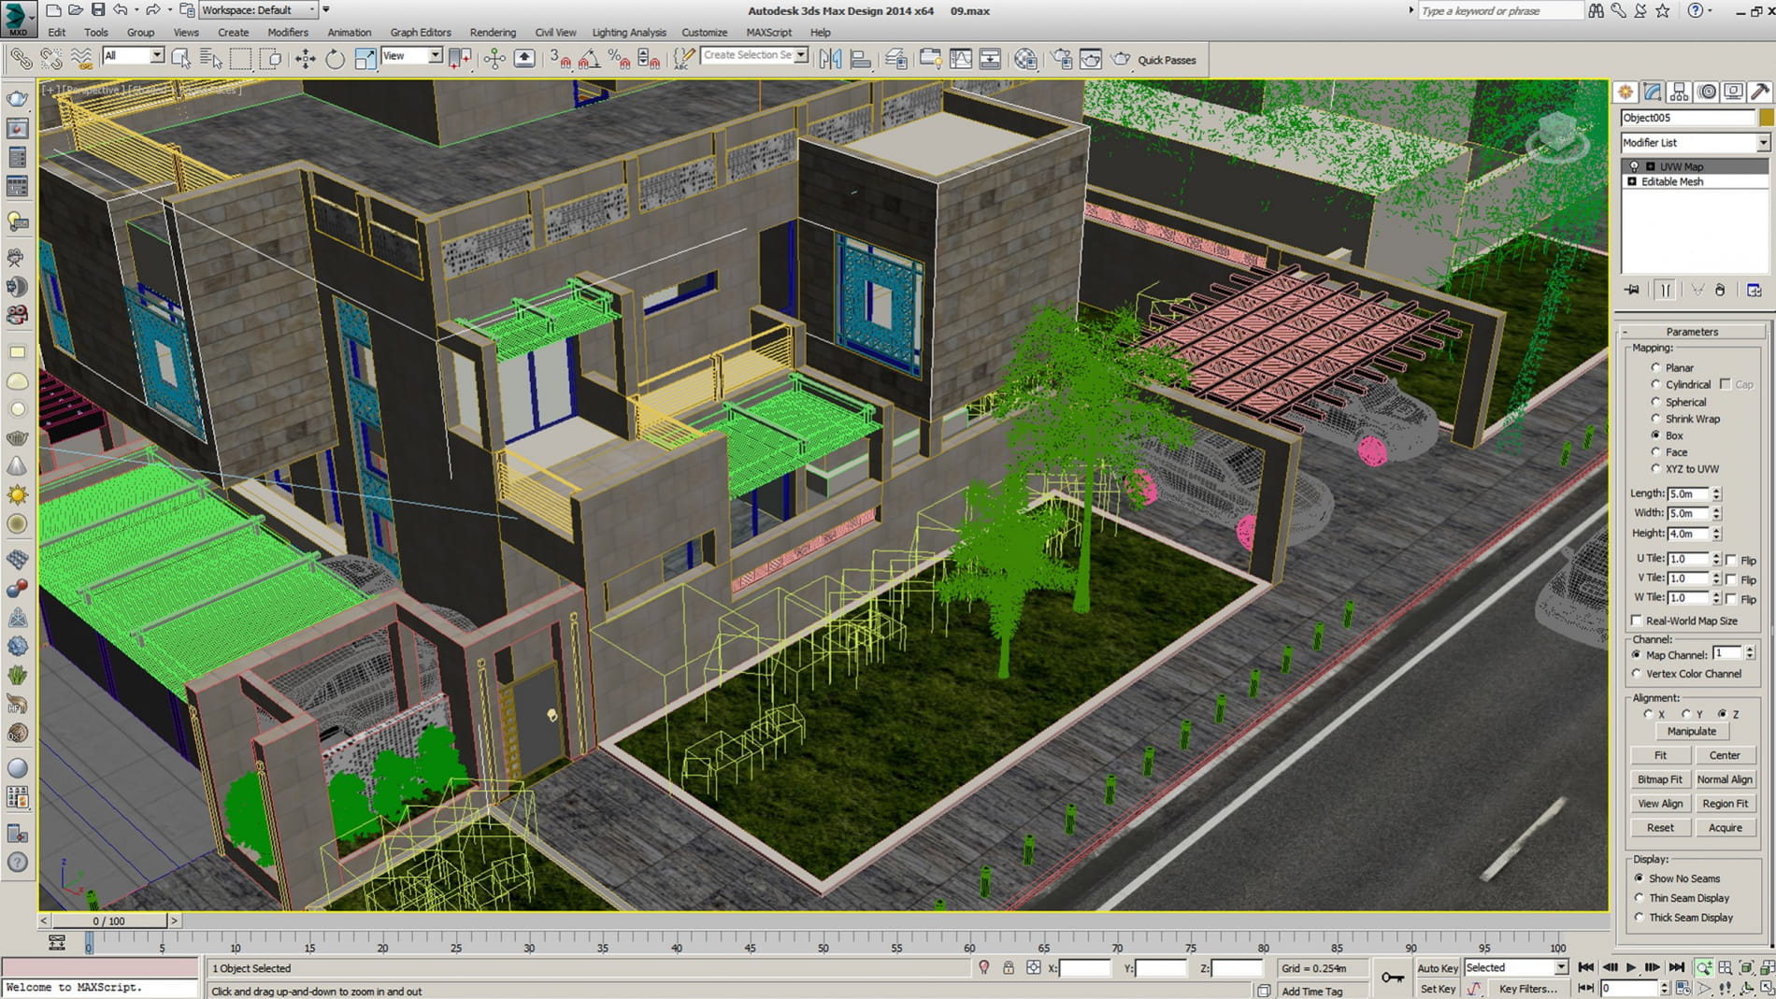Image resolution: width=1776 pixels, height=999 pixels.
Task: Click the Acquire button
Action: tap(1725, 828)
